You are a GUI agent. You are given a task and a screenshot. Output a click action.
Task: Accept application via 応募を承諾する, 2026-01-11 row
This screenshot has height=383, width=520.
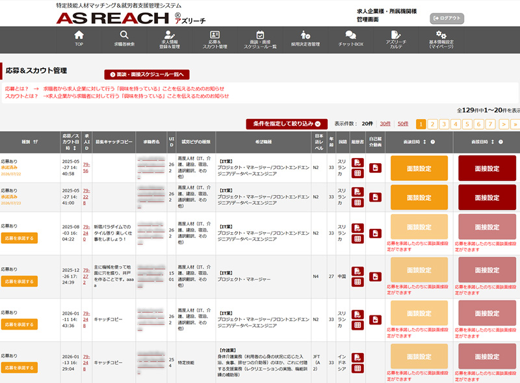19,324
